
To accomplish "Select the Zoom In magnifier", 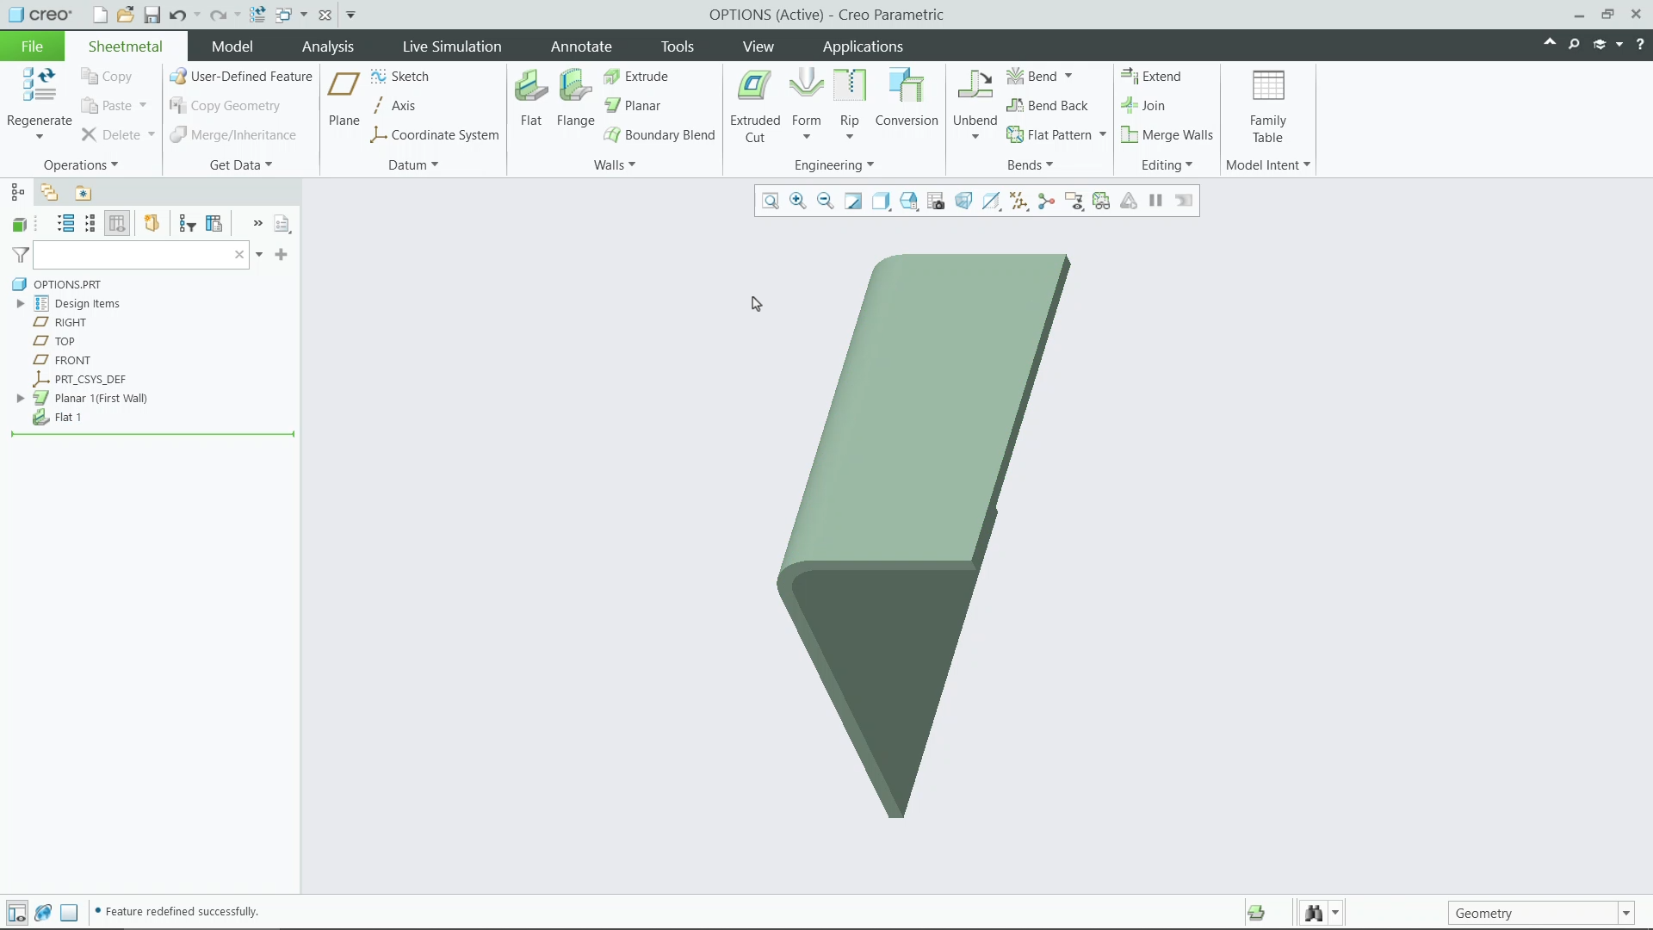I will coord(797,201).
